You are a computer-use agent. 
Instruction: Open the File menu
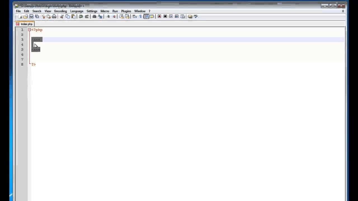tap(18, 11)
